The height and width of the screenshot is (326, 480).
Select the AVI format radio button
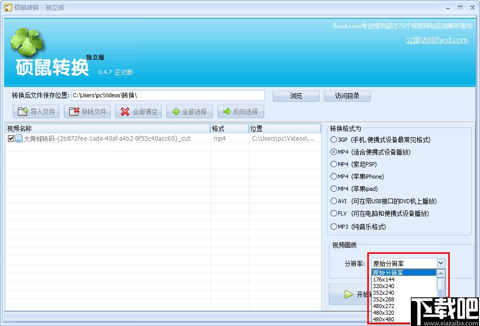333,201
